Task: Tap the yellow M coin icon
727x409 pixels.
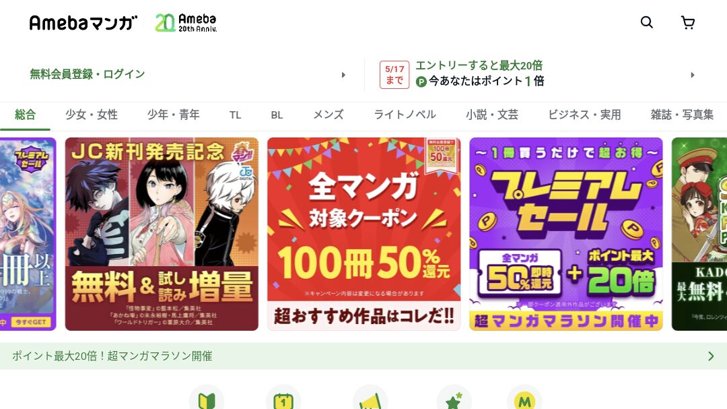Action: coord(525,398)
